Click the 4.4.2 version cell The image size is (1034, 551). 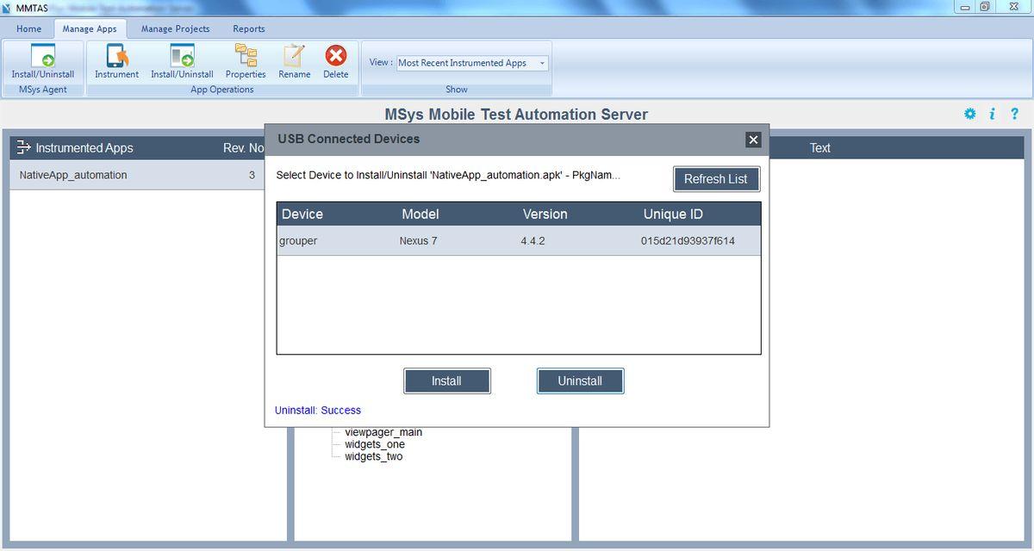click(533, 241)
